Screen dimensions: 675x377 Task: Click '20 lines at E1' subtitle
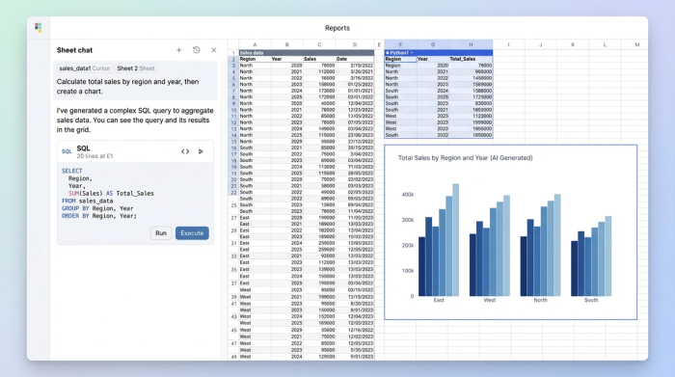(94, 156)
